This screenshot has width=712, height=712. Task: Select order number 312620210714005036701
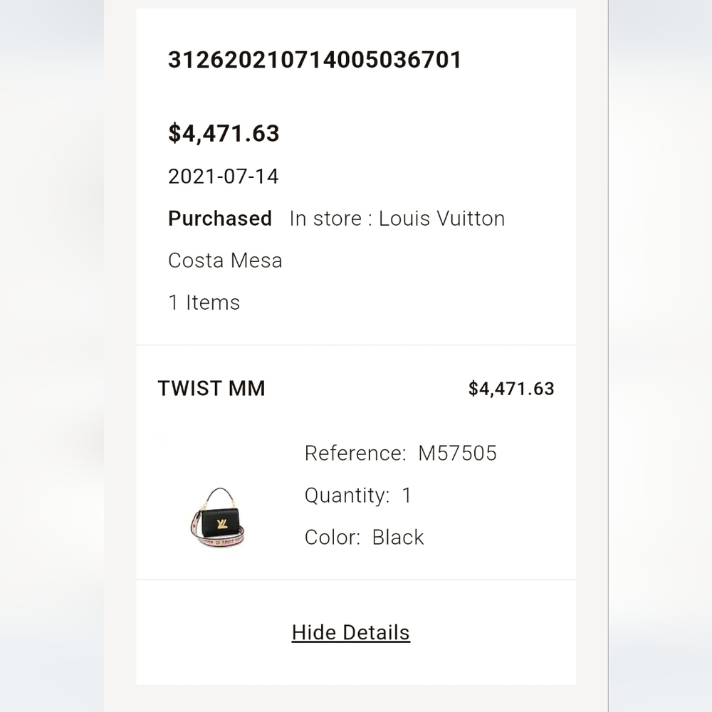(x=315, y=60)
